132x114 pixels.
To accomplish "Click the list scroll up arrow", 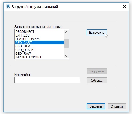I will coord(66,32).
